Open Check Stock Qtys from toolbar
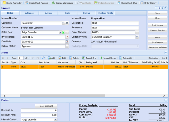 (127, 3)
